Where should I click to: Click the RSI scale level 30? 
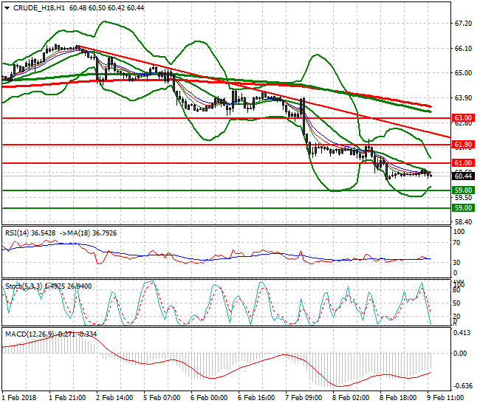pyautogui.click(x=456, y=263)
